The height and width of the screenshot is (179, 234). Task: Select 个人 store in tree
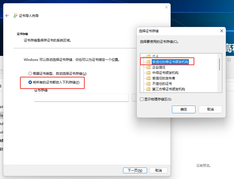pos(155,56)
